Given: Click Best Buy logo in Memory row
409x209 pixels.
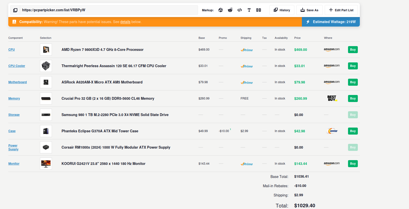Looking at the screenshot, I should tap(332, 98).
